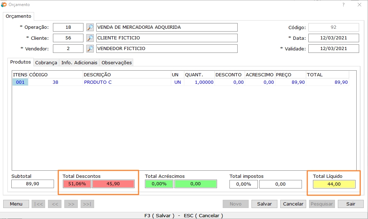This screenshot has width=368, height=219.
Task: Go to previous record button
Action: pyautogui.click(x=55, y=204)
